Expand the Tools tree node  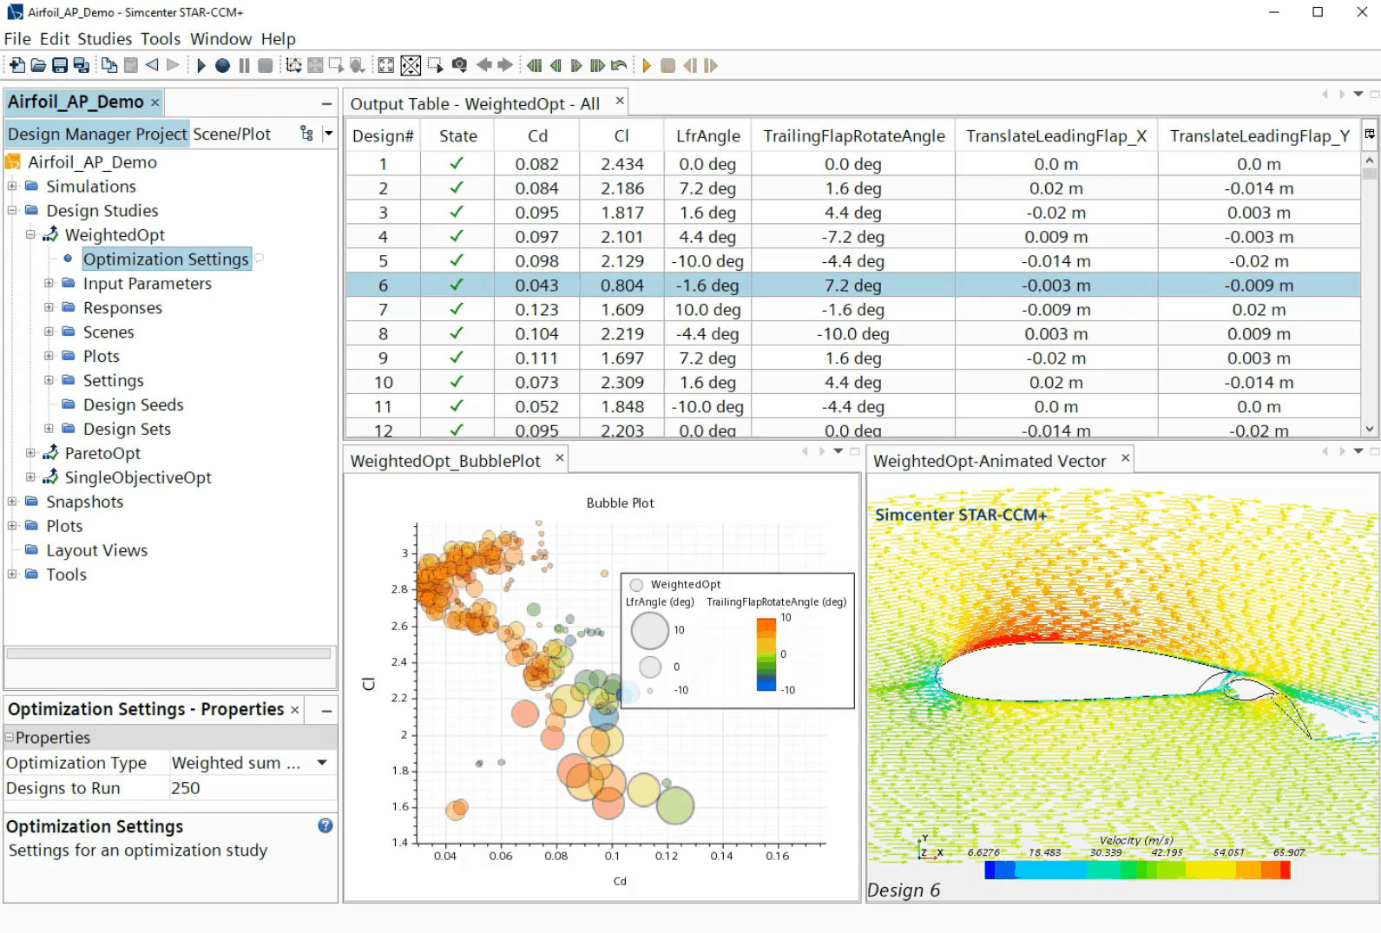coord(12,574)
